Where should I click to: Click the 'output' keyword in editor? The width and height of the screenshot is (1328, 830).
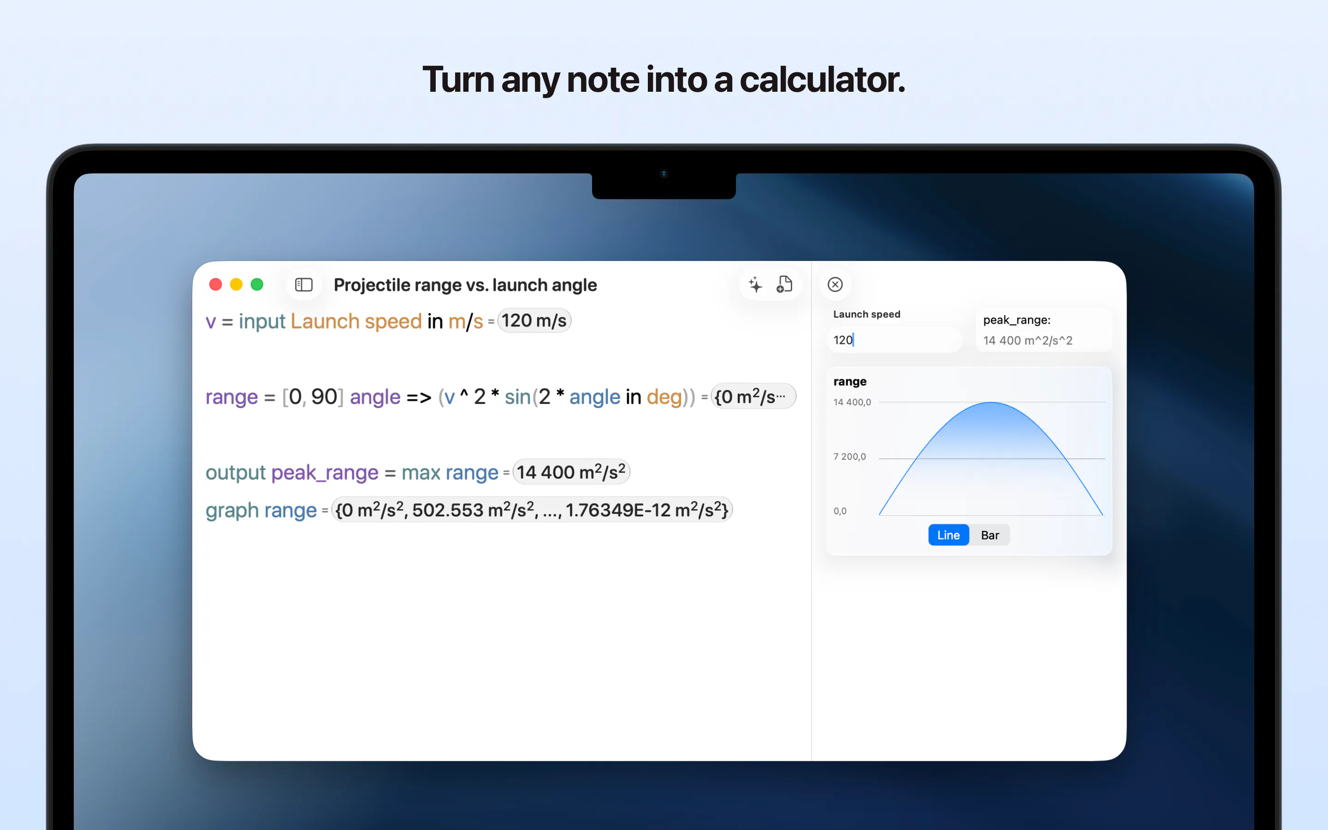[x=236, y=473]
